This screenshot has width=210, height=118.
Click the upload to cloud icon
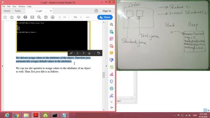tap(19, 17)
